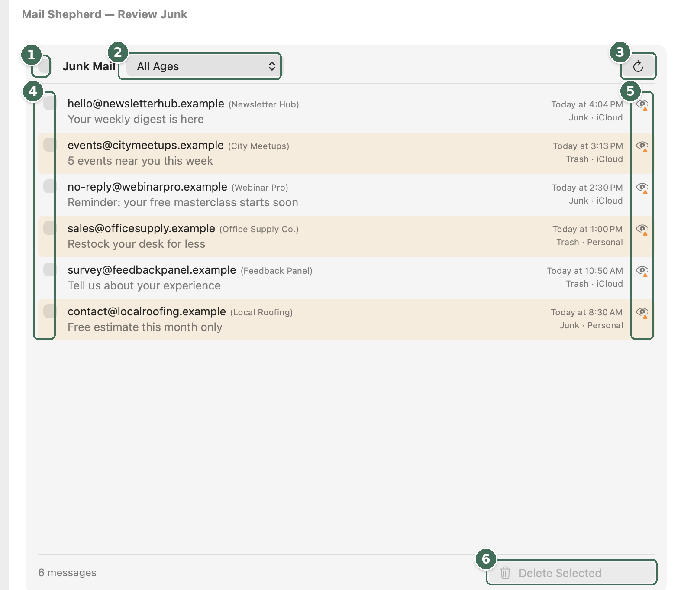Select the events@citymeetups.example row checkbox

[50, 145]
